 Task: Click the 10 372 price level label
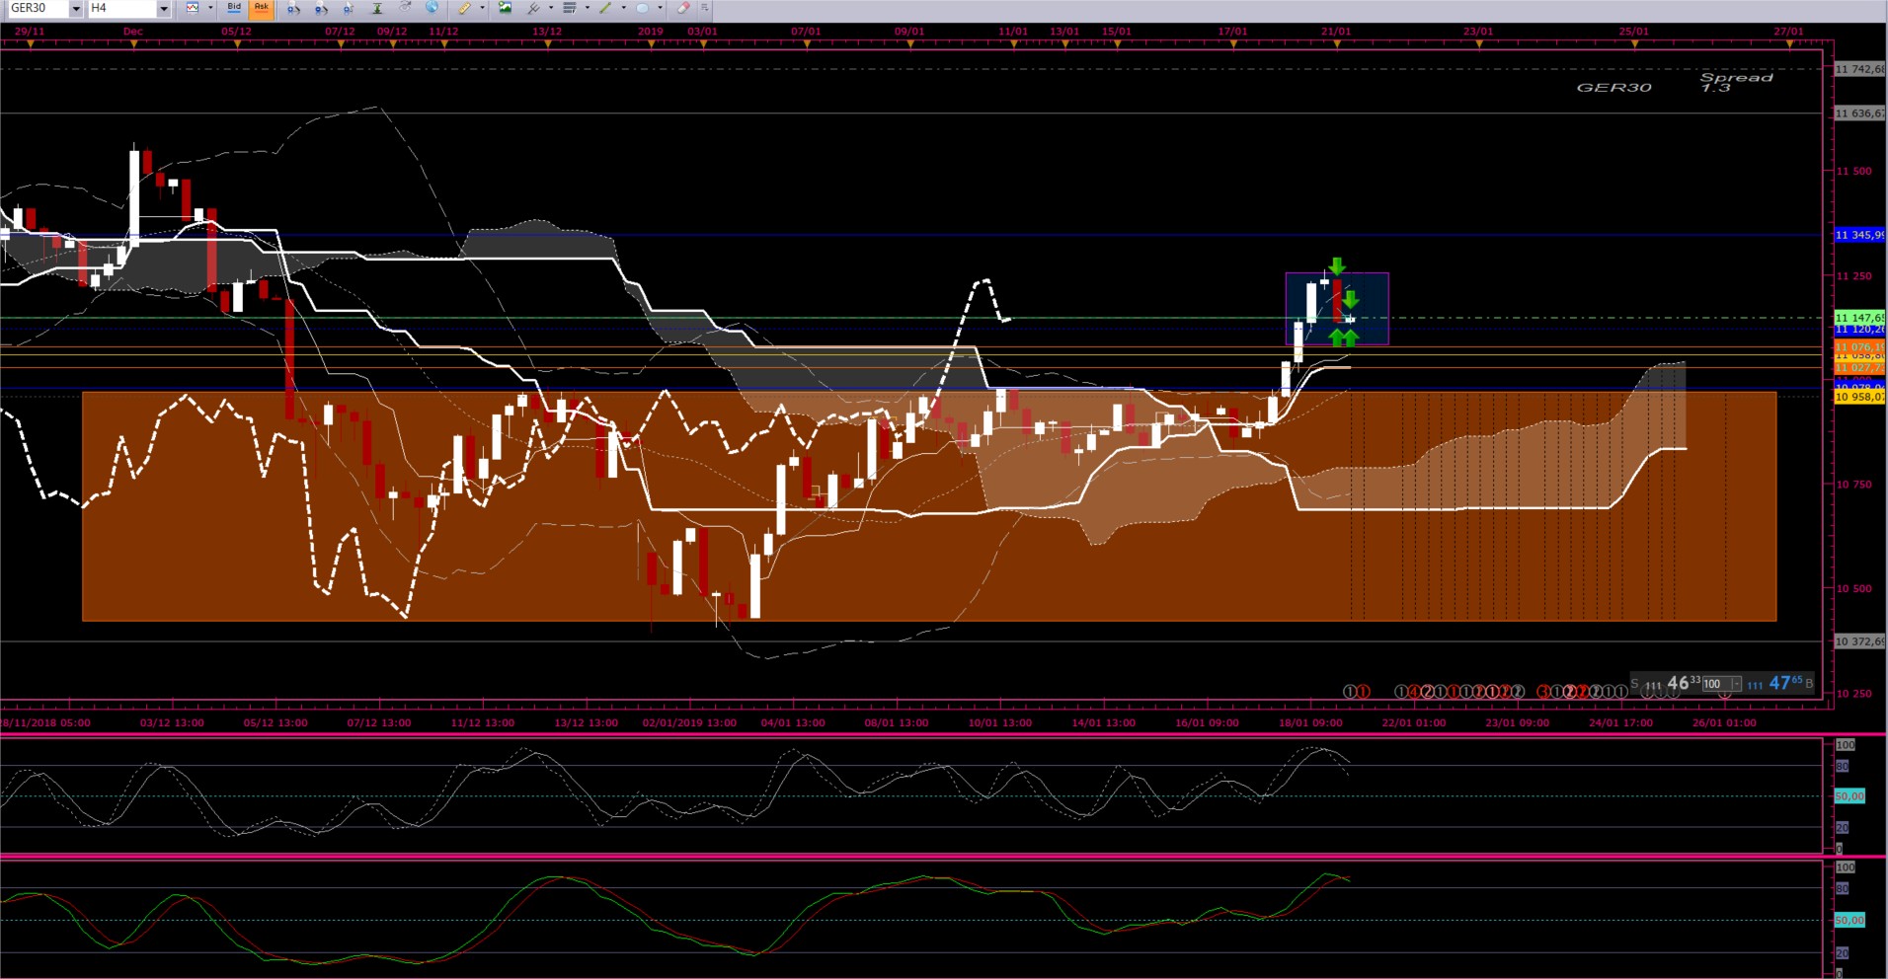coord(1859,641)
